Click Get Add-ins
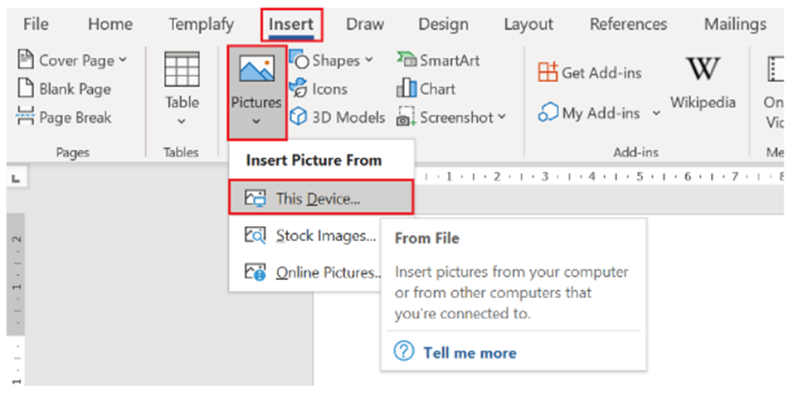 (x=591, y=73)
